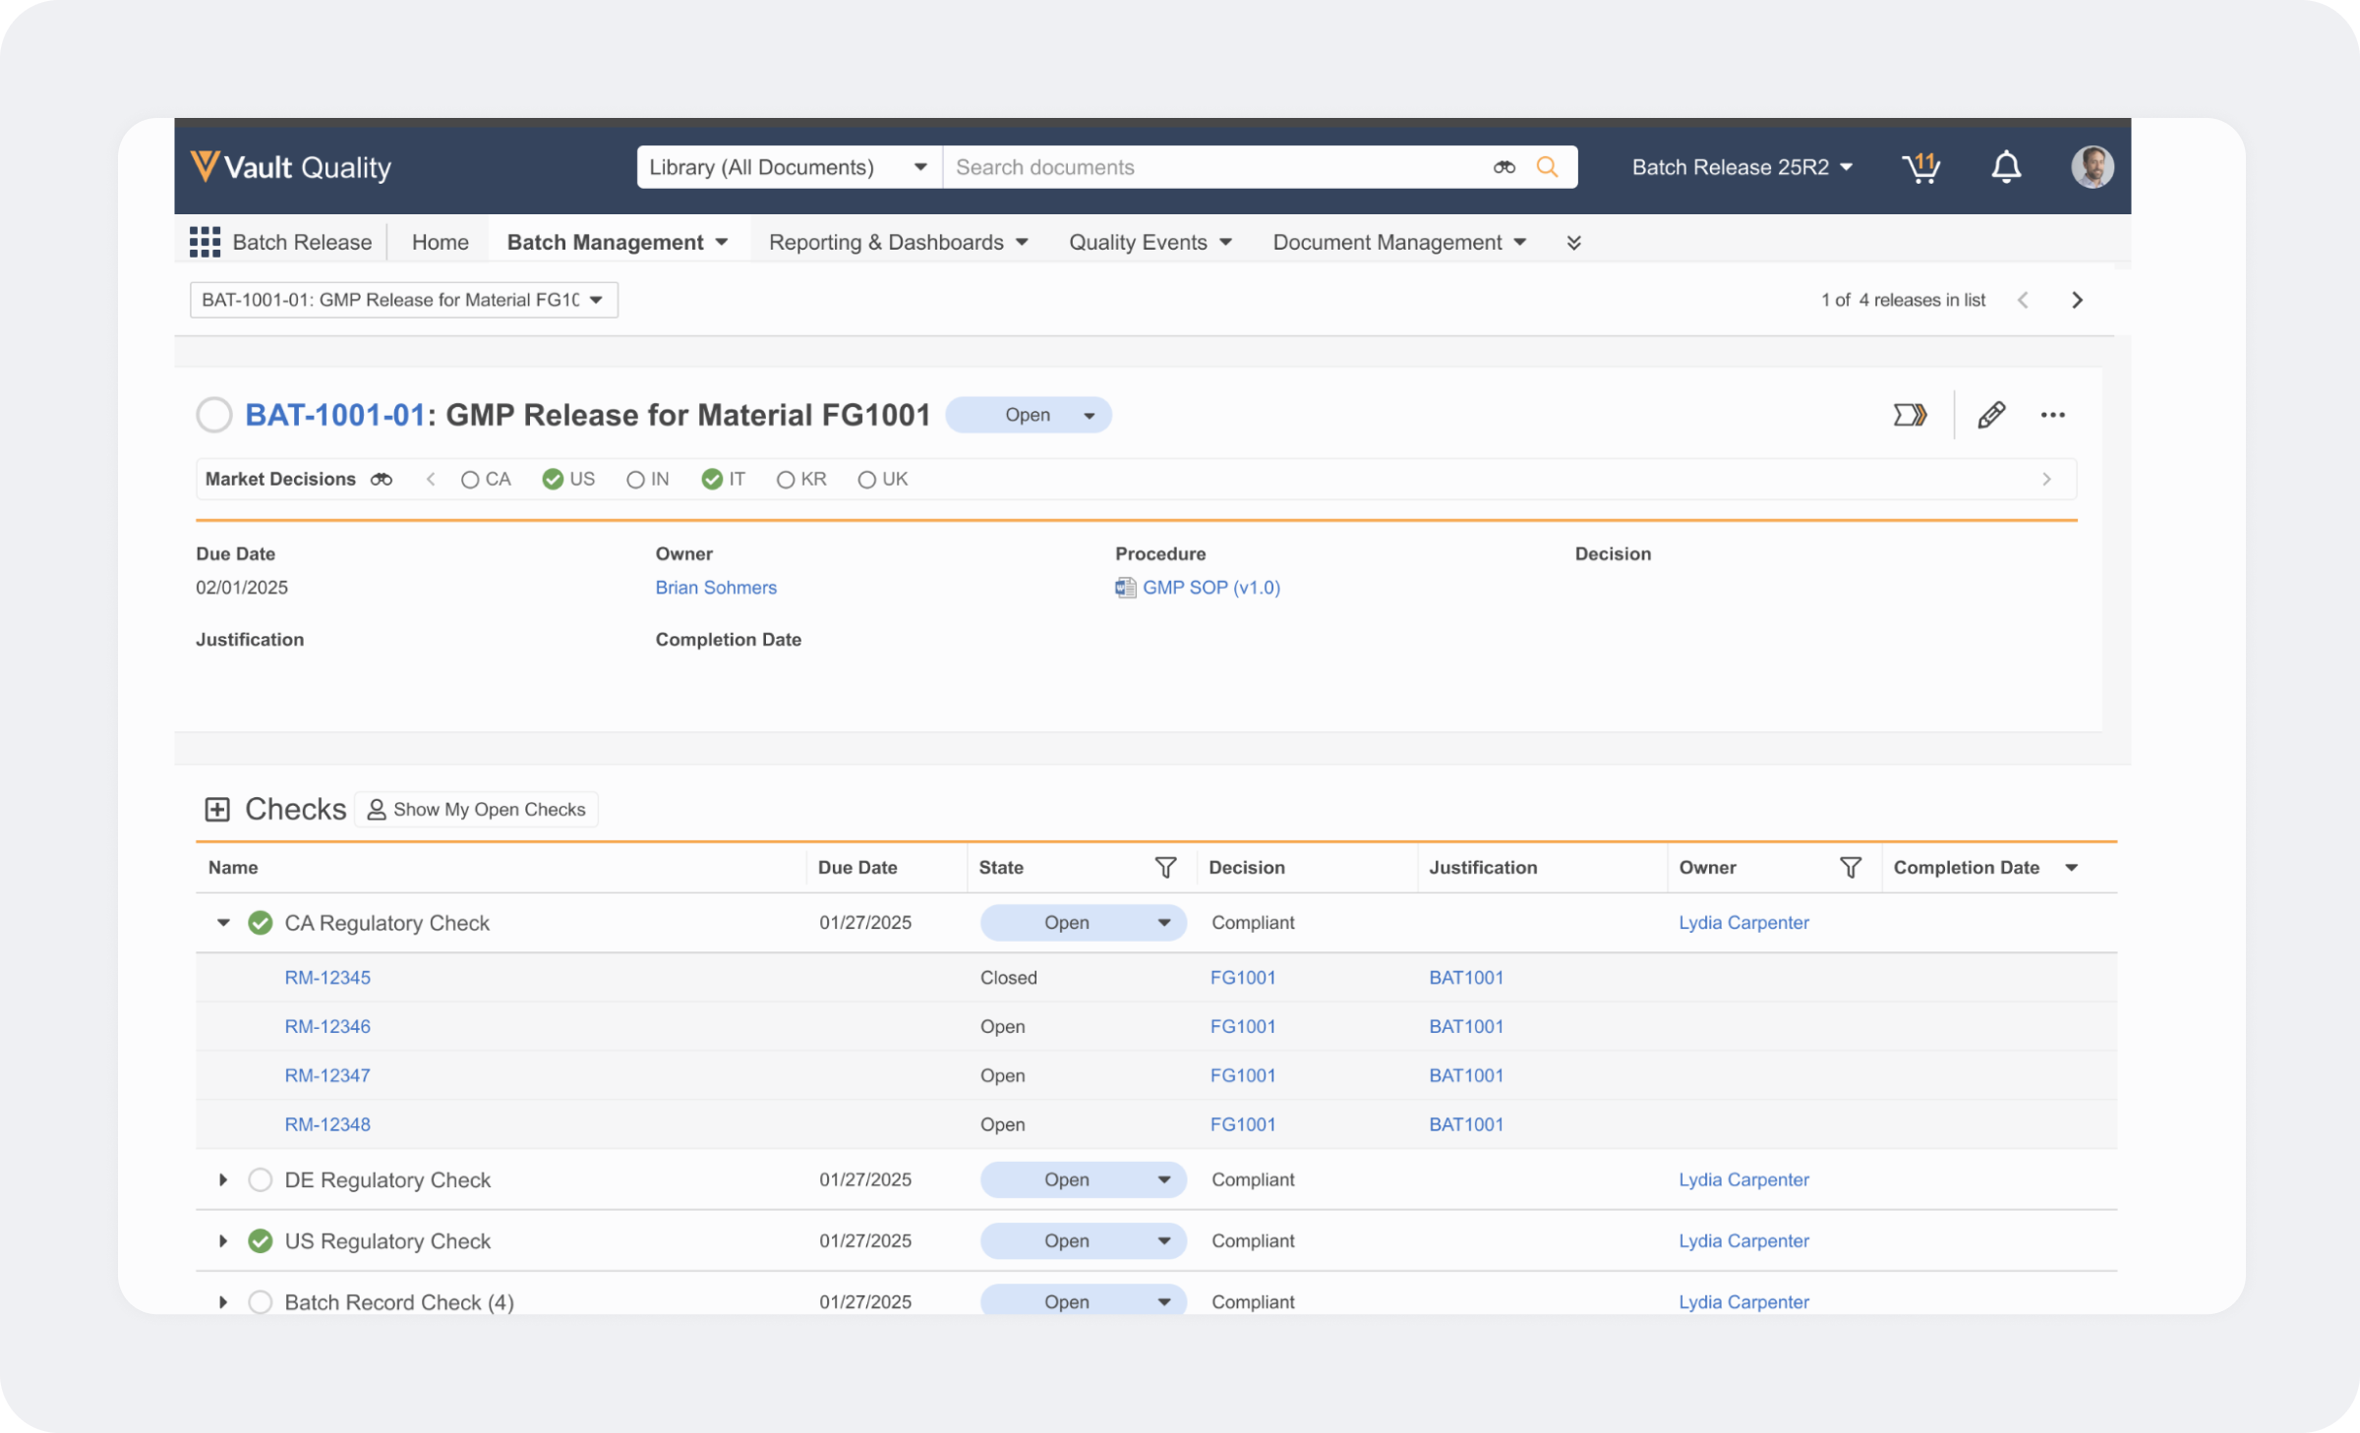Click the binoculars icon beside Market Decisions
Image resolution: width=2360 pixels, height=1433 pixels.
click(382, 480)
